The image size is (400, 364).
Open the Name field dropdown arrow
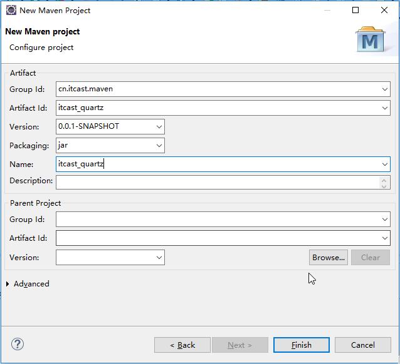coord(385,164)
